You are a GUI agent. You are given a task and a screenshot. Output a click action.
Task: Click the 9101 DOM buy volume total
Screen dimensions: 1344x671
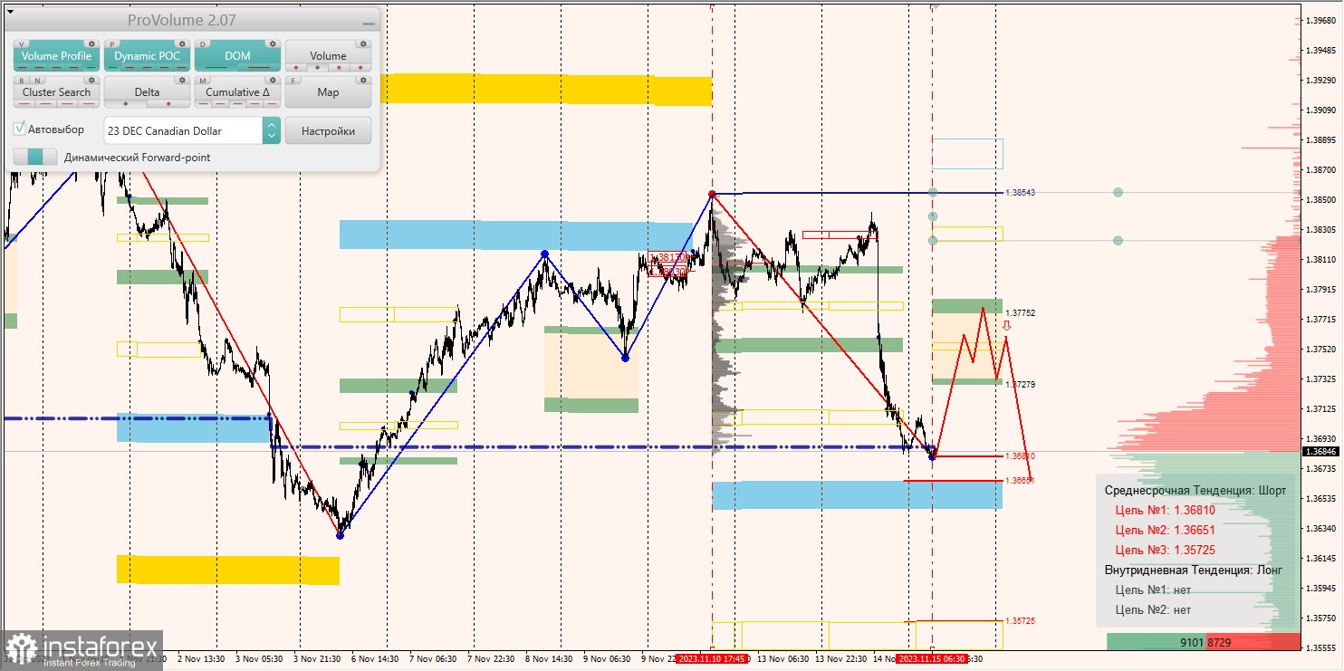[1191, 642]
